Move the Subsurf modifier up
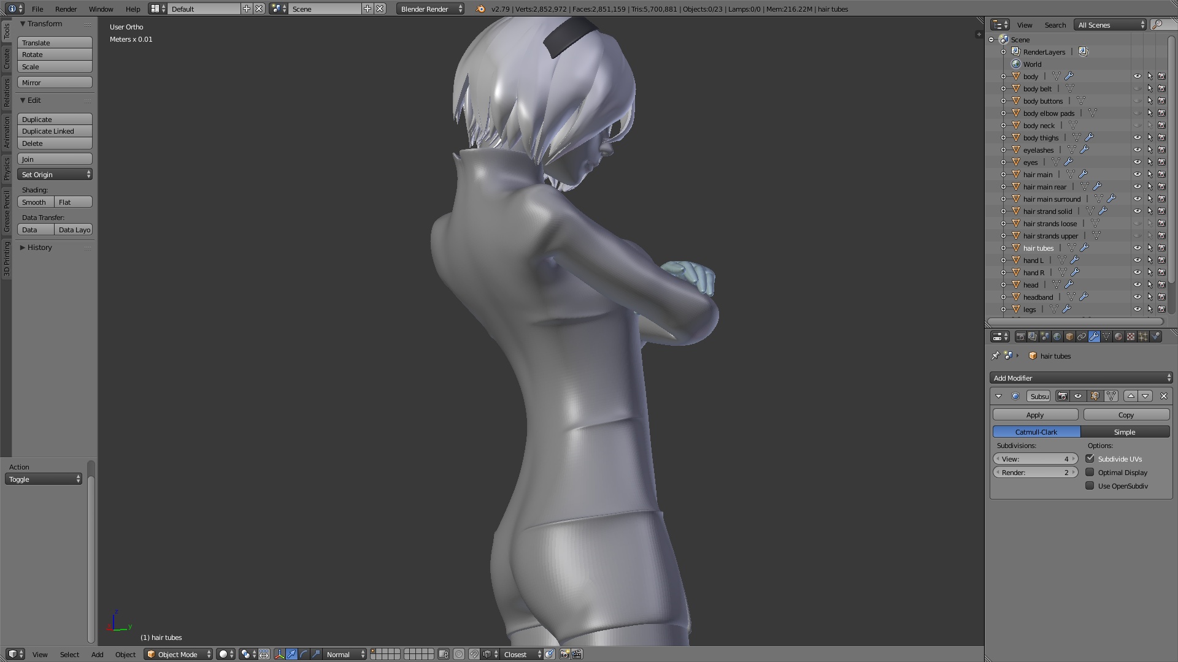 pyautogui.click(x=1130, y=396)
